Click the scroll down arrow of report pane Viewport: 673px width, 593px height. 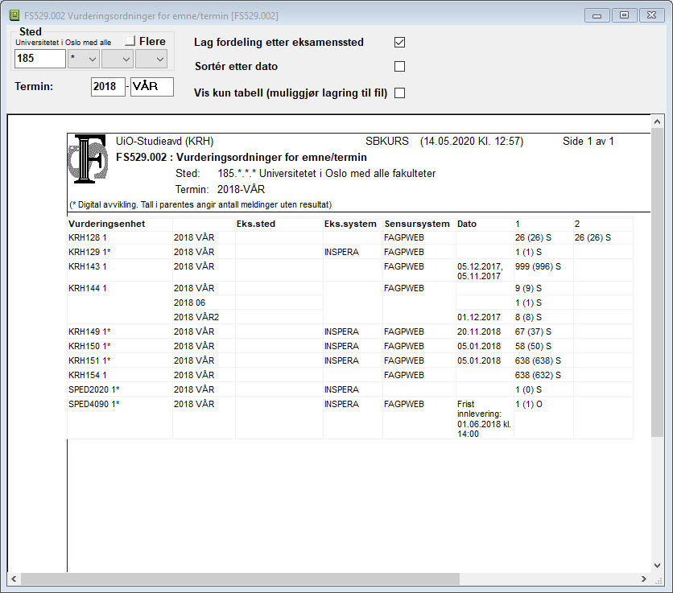click(657, 566)
